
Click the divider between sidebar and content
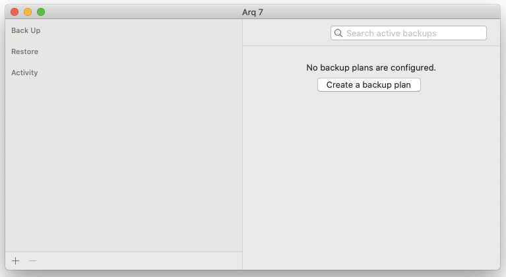[242, 144]
